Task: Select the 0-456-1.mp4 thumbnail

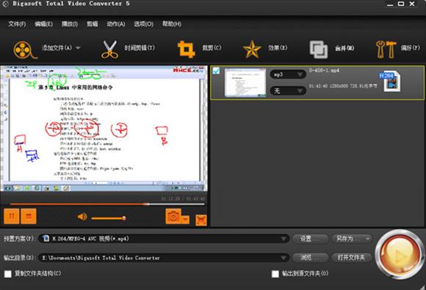Action: click(x=245, y=82)
